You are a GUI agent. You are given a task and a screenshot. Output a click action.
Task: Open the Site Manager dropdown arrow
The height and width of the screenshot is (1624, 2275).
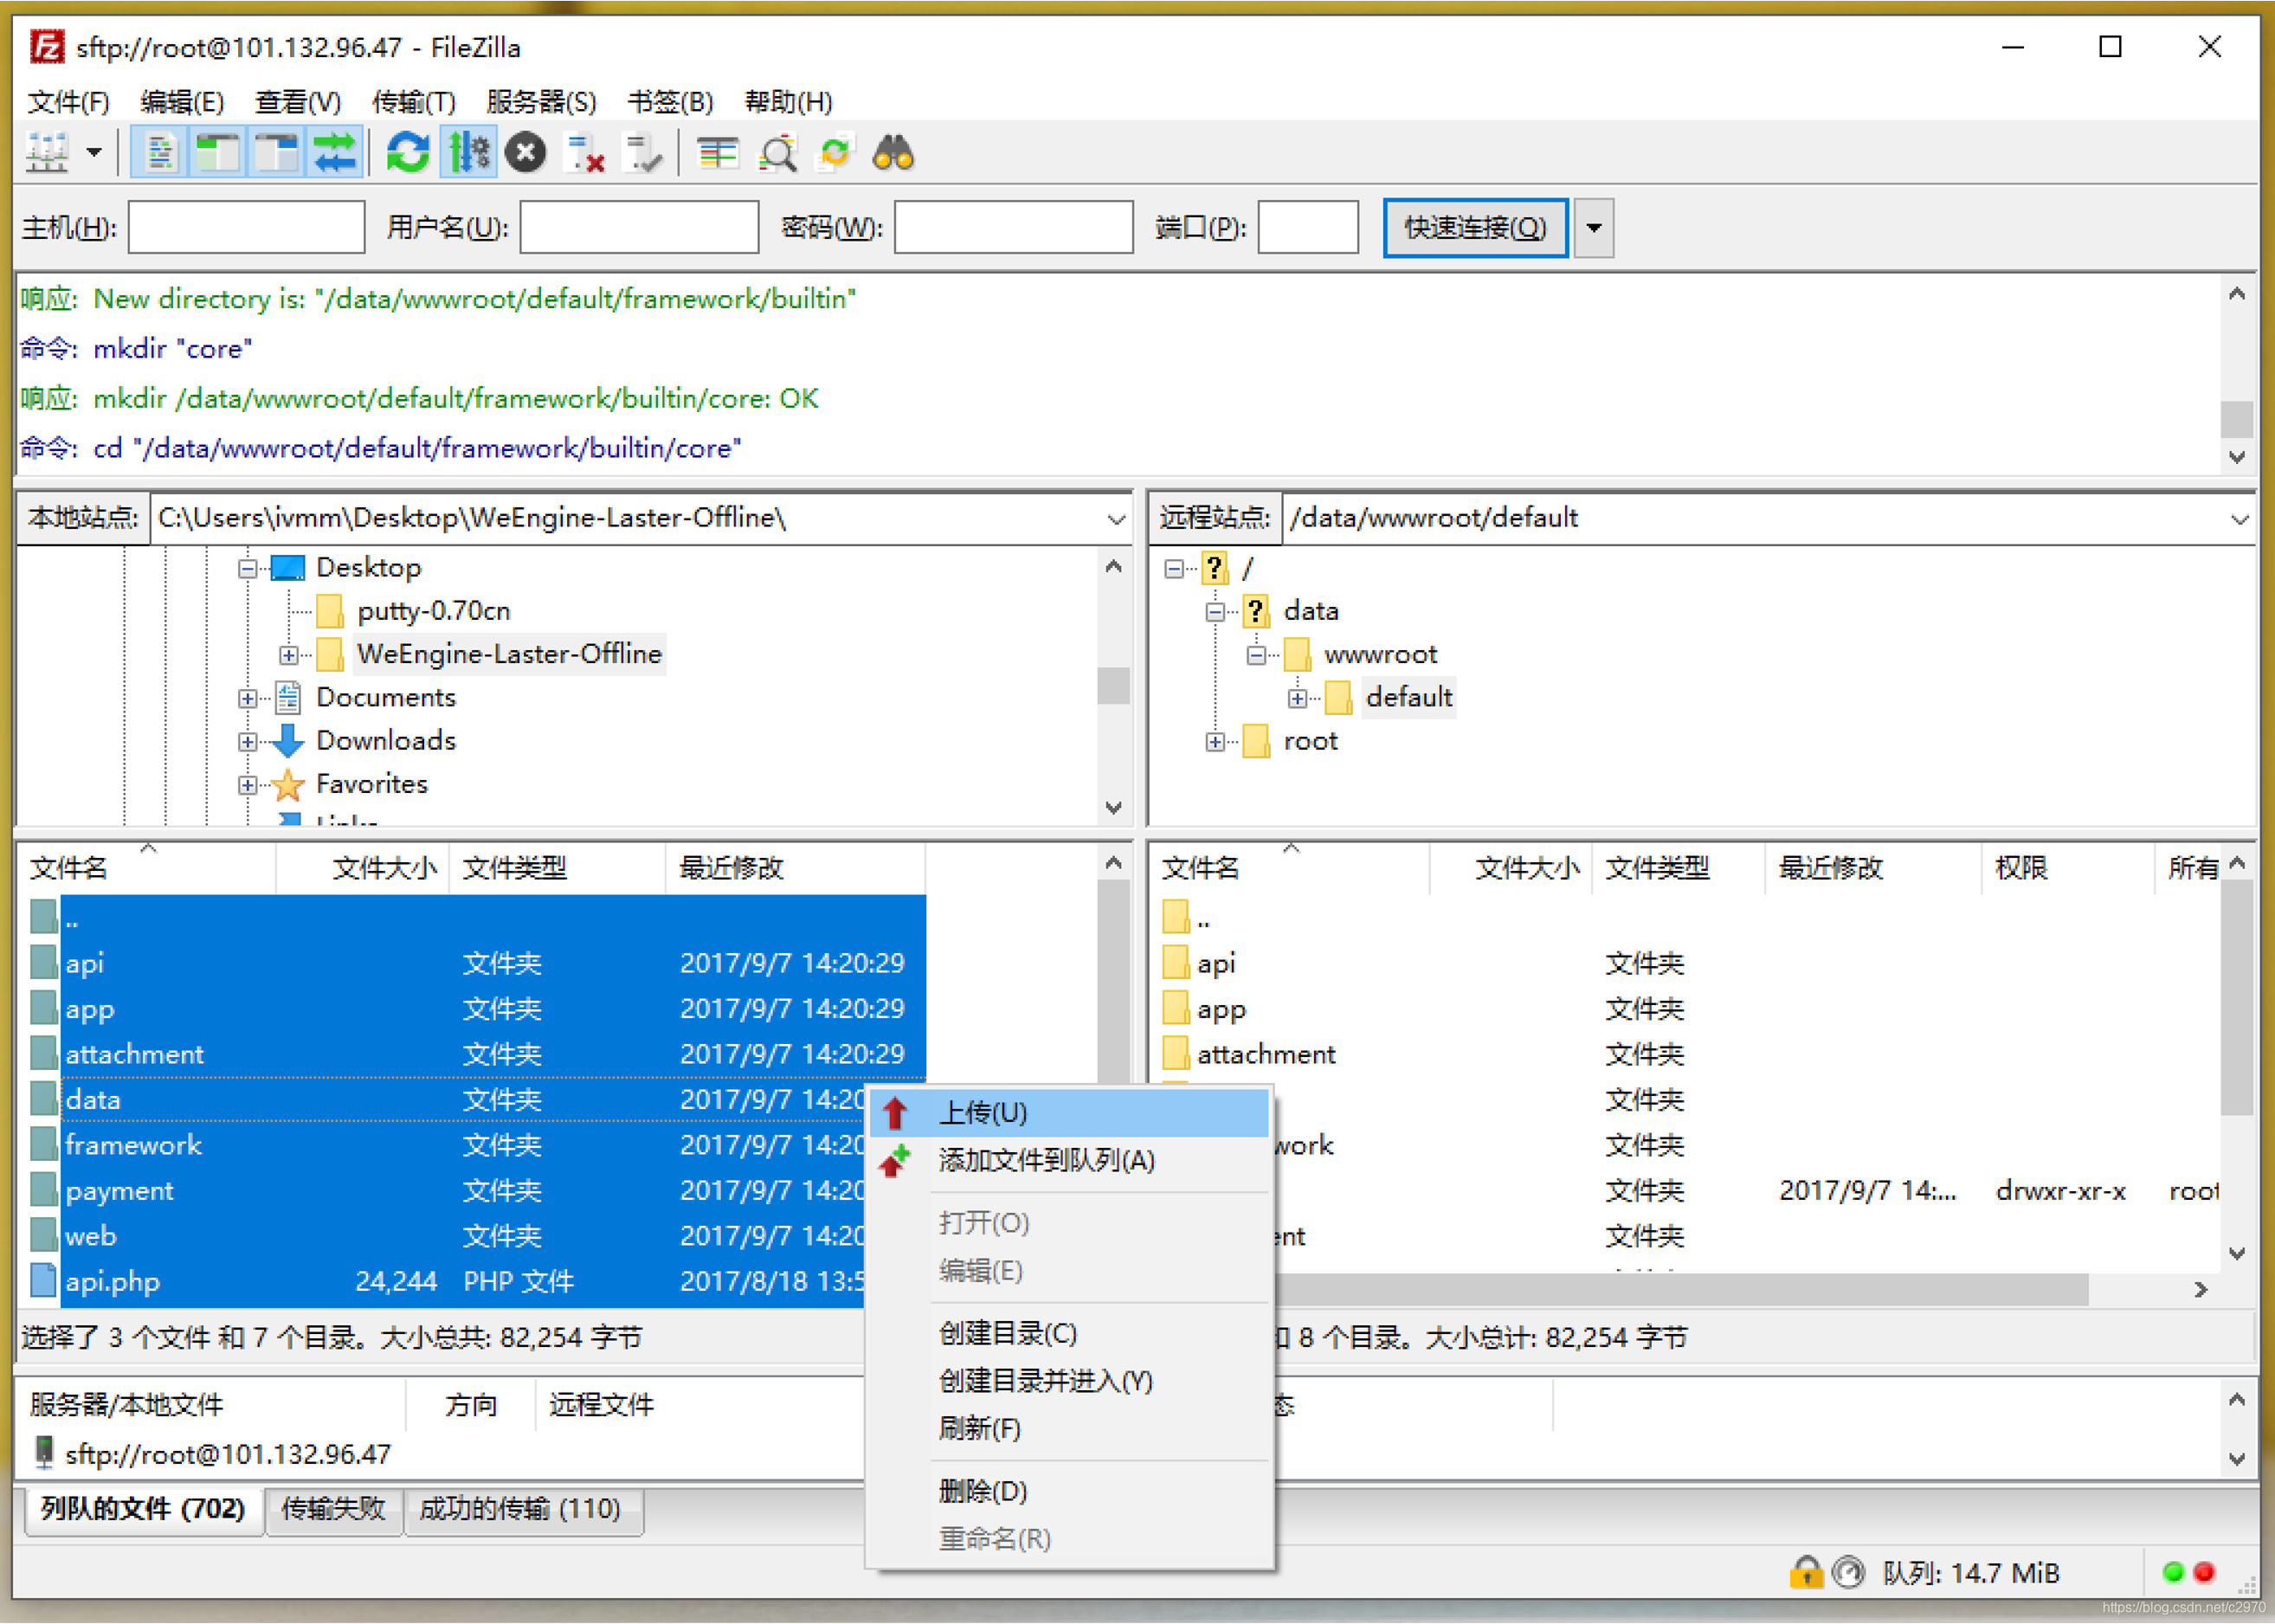(94, 153)
